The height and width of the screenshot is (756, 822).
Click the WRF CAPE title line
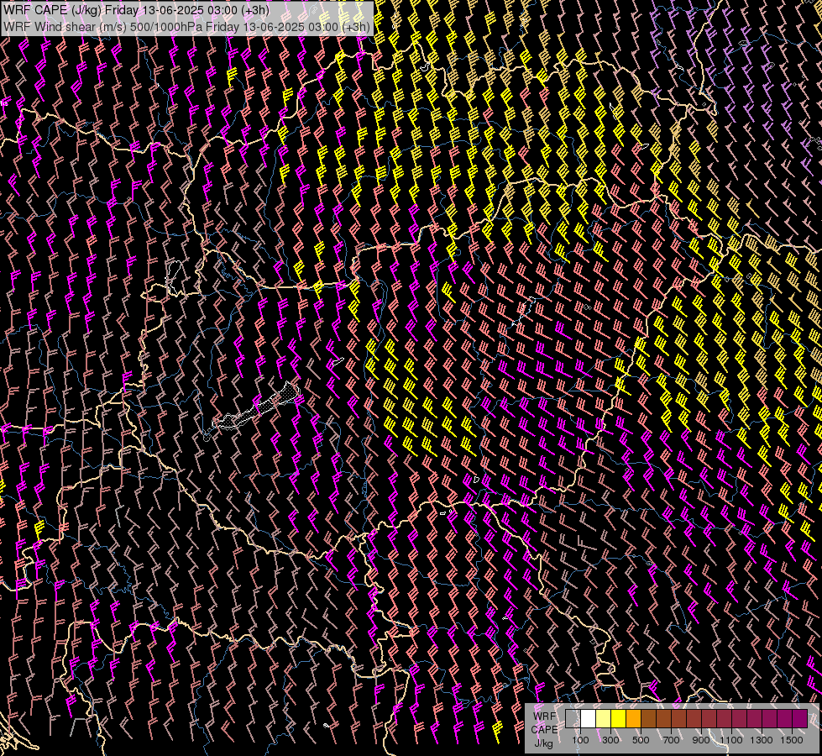coord(136,10)
